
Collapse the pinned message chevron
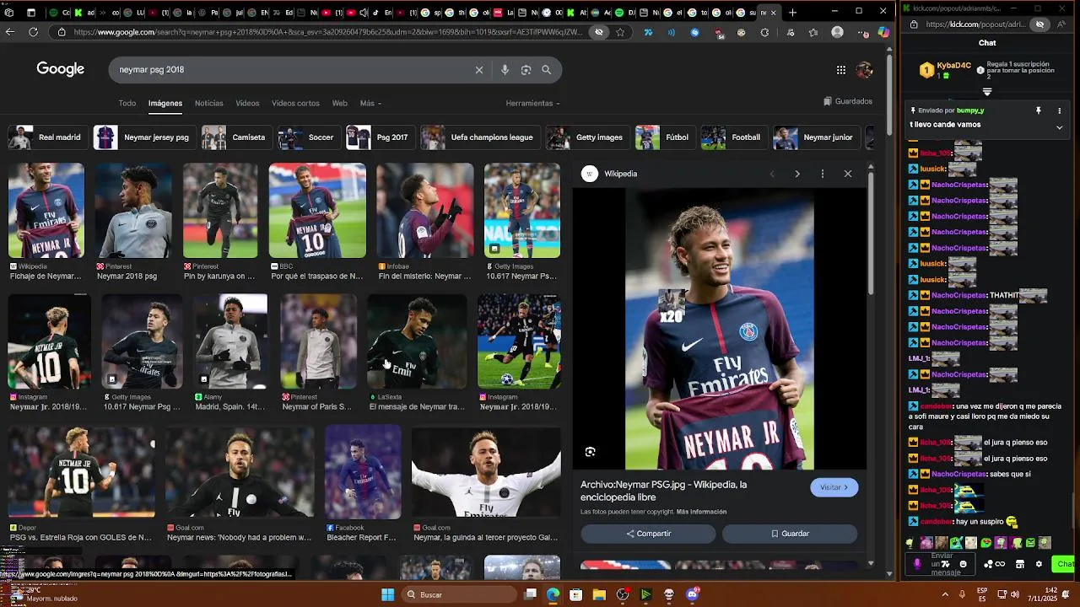pyautogui.click(x=1059, y=127)
